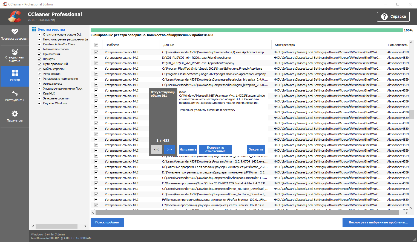Click 'Исправить отмеченные' button
The width and height of the screenshot is (417, 242).
215,149
